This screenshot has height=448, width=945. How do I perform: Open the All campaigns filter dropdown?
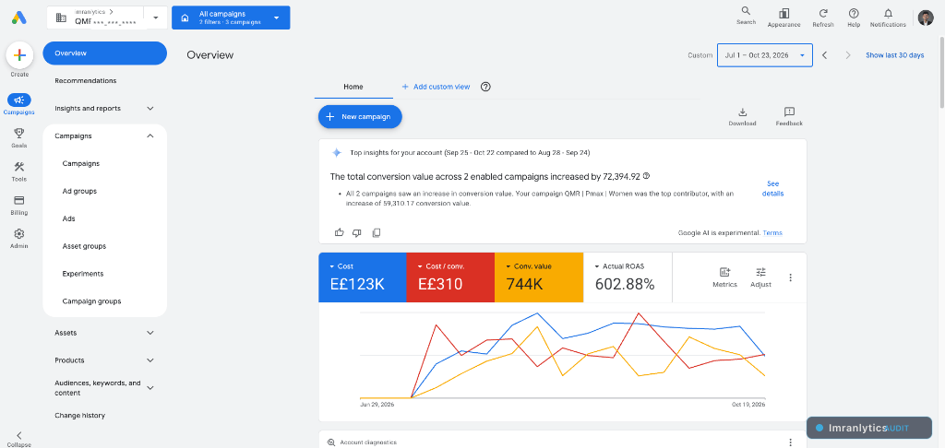pos(231,18)
